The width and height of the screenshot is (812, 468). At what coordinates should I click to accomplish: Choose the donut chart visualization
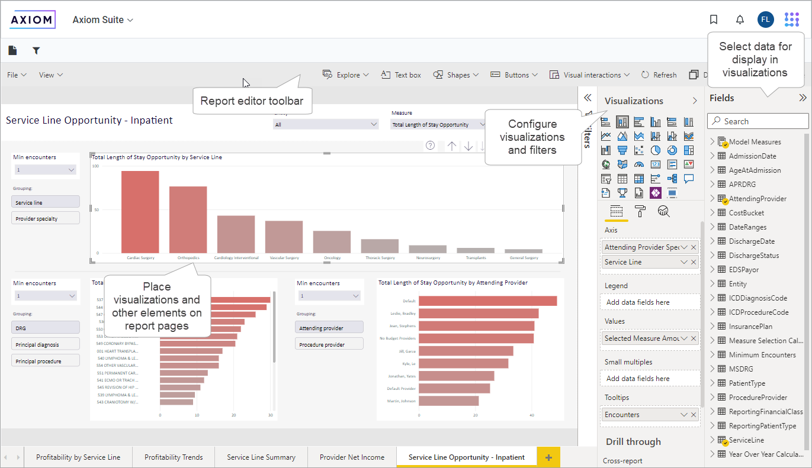[x=672, y=150]
